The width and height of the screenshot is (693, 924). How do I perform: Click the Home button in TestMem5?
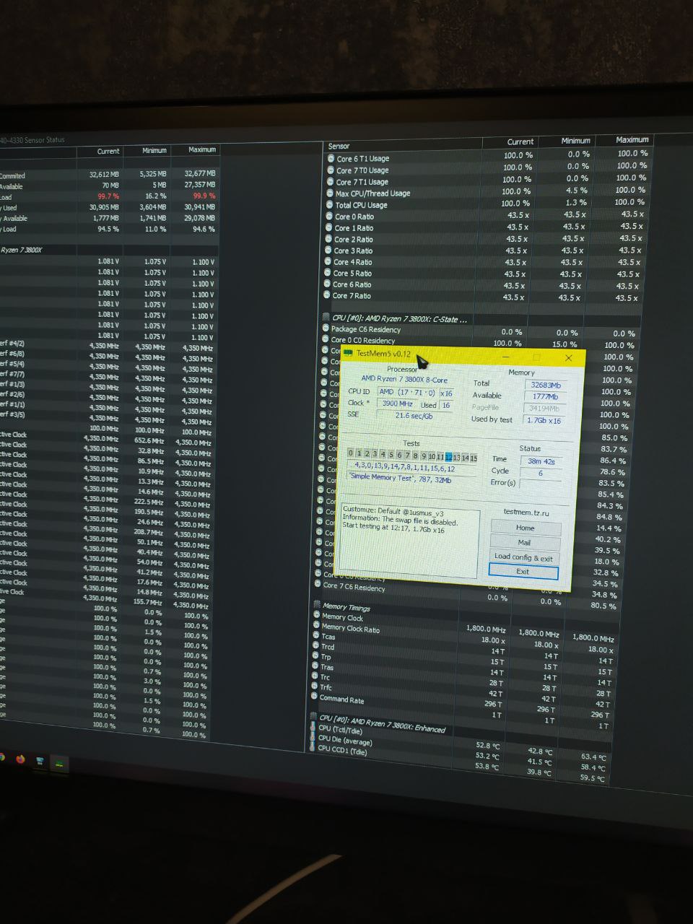pos(525,528)
